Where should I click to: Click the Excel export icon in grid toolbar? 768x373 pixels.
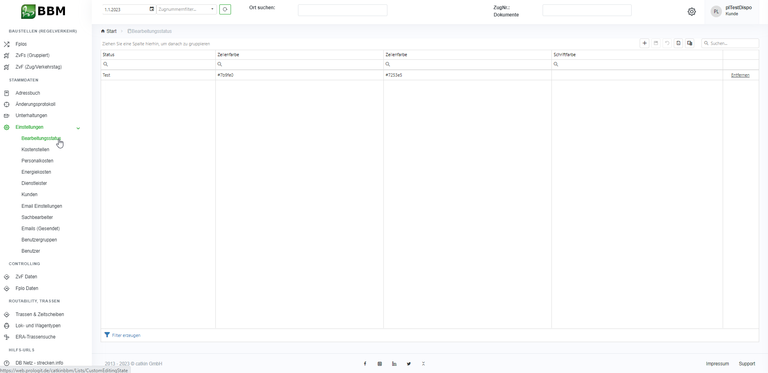(678, 43)
